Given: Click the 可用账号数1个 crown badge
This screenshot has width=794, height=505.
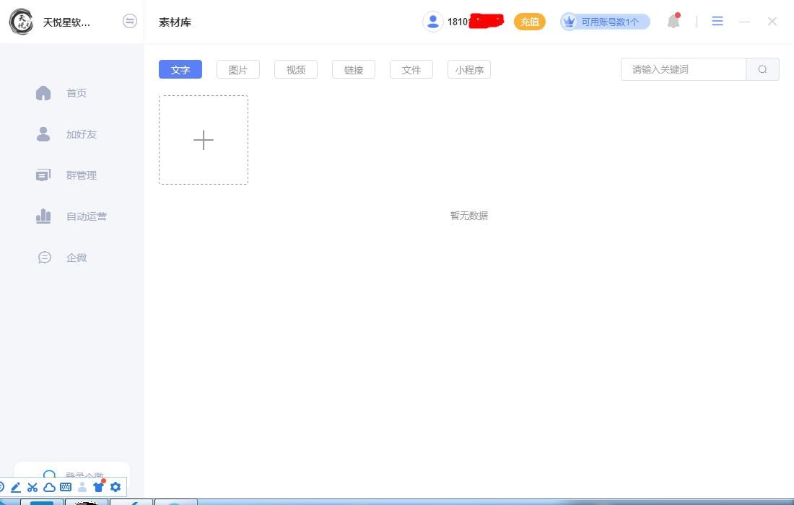Looking at the screenshot, I should point(605,22).
